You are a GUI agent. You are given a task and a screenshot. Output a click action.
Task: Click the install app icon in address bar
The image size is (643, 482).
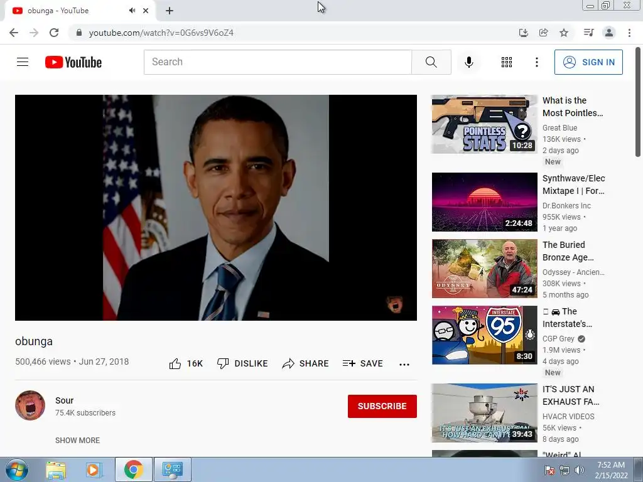tap(523, 33)
